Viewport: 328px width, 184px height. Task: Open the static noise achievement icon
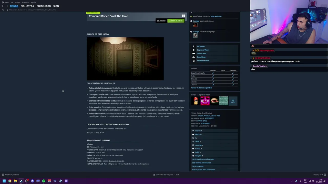(223, 101)
